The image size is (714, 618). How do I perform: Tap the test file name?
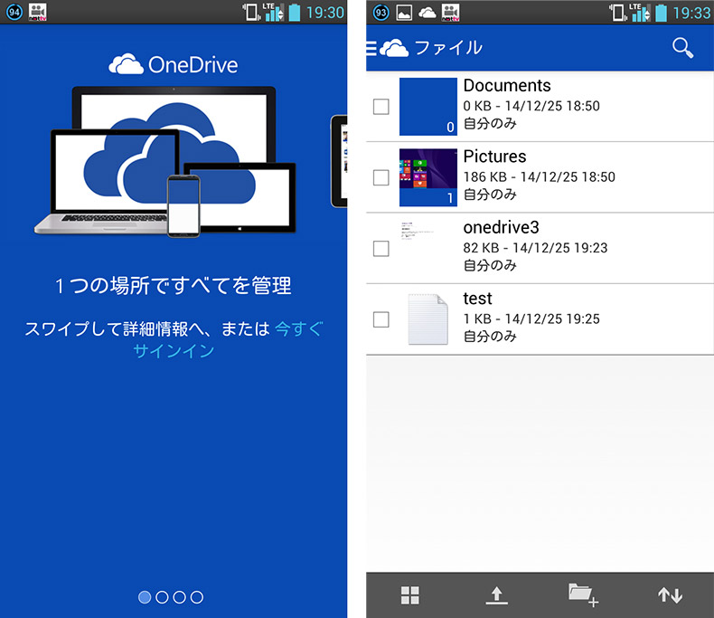click(x=478, y=299)
